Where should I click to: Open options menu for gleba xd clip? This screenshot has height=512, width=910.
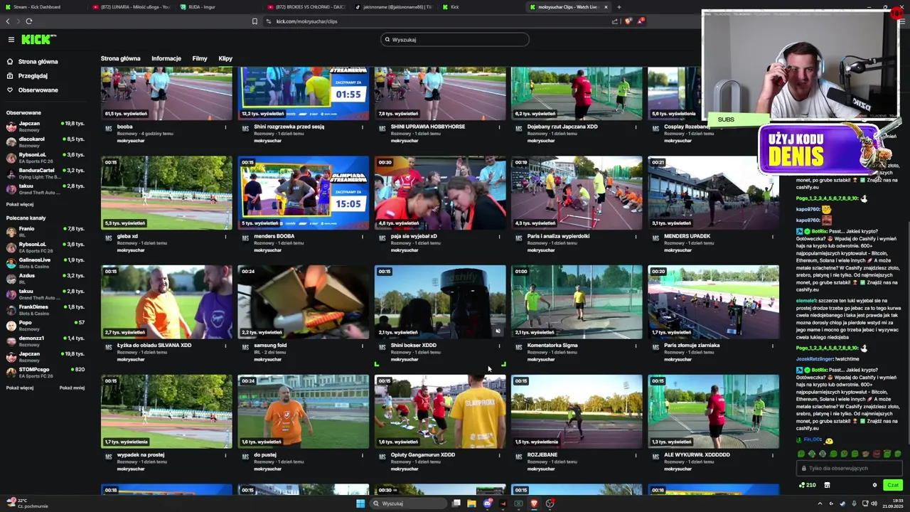click(225, 237)
